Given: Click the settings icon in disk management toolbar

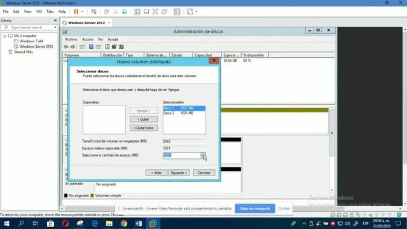Looking at the screenshot, I should [x=114, y=46].
